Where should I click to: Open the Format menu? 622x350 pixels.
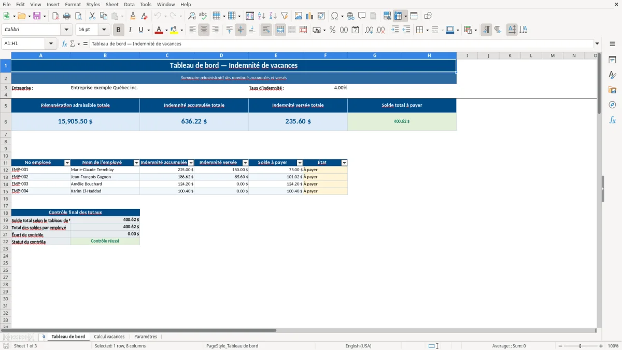point(73,4)
